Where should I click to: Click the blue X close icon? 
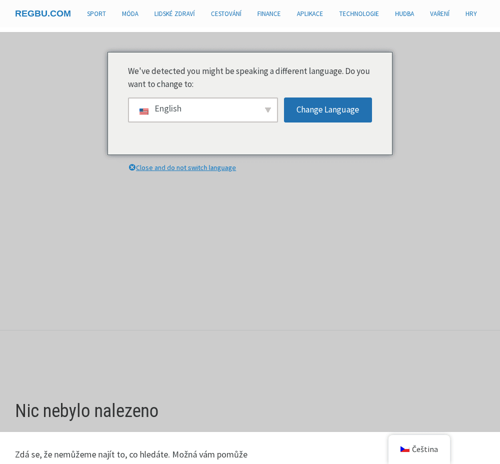[x=132, y=167]
